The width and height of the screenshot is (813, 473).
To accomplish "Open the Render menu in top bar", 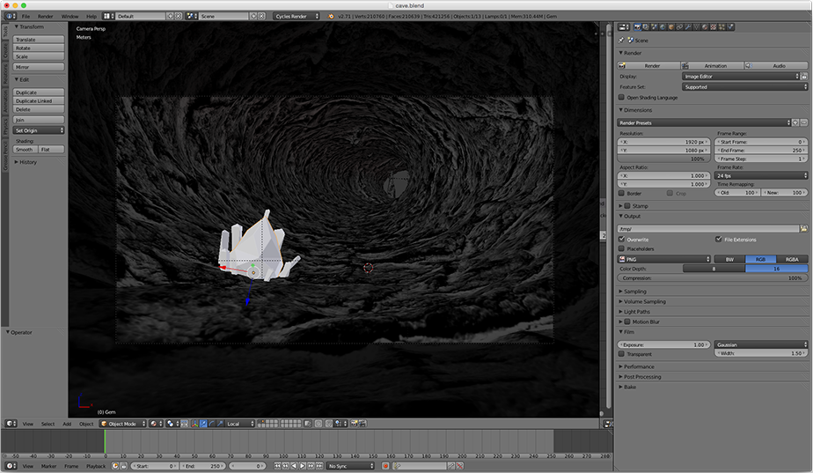I will [45, 16].
